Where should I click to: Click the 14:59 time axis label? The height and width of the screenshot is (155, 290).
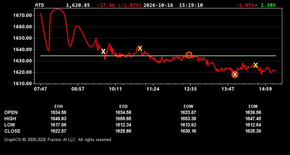265,89
